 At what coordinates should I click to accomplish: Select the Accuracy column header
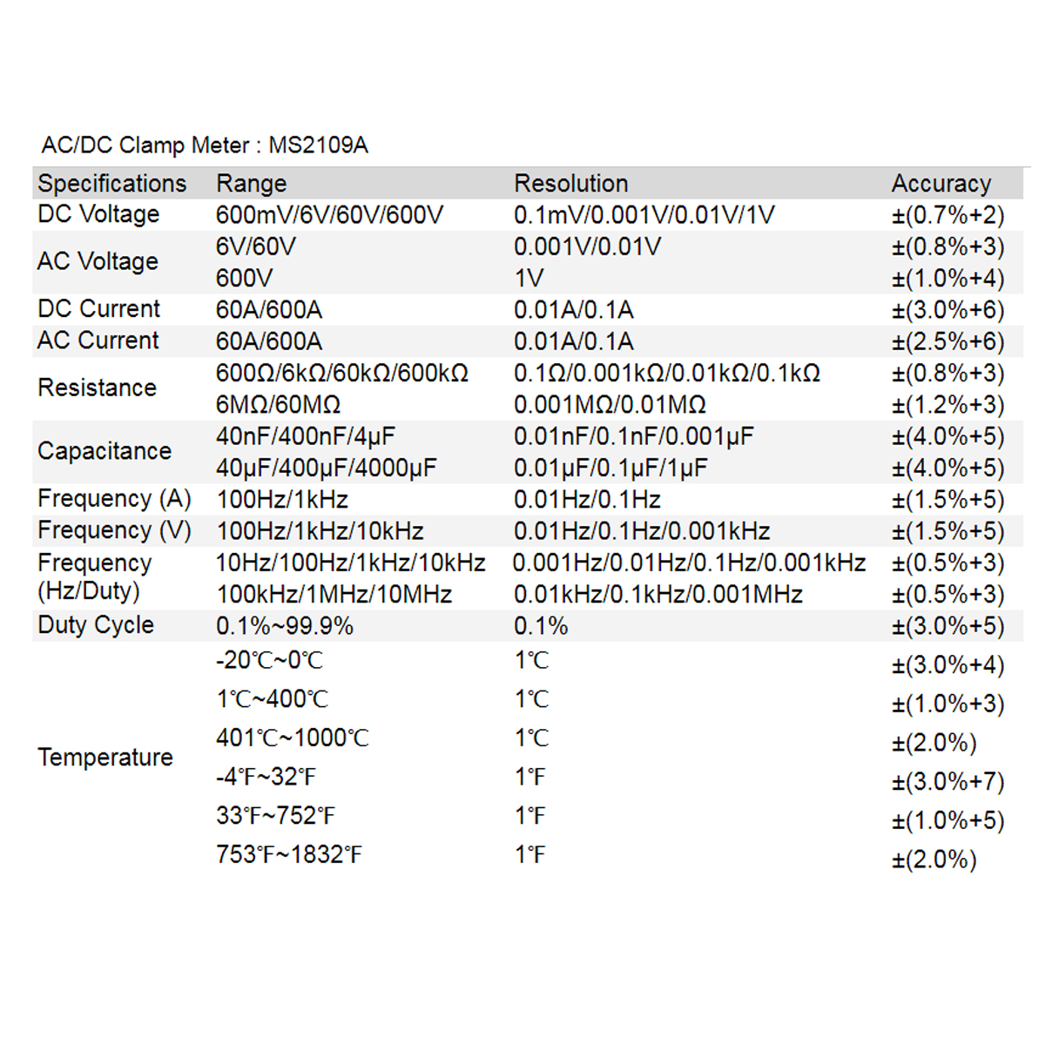pyautogui.click(x=940, y=183)
